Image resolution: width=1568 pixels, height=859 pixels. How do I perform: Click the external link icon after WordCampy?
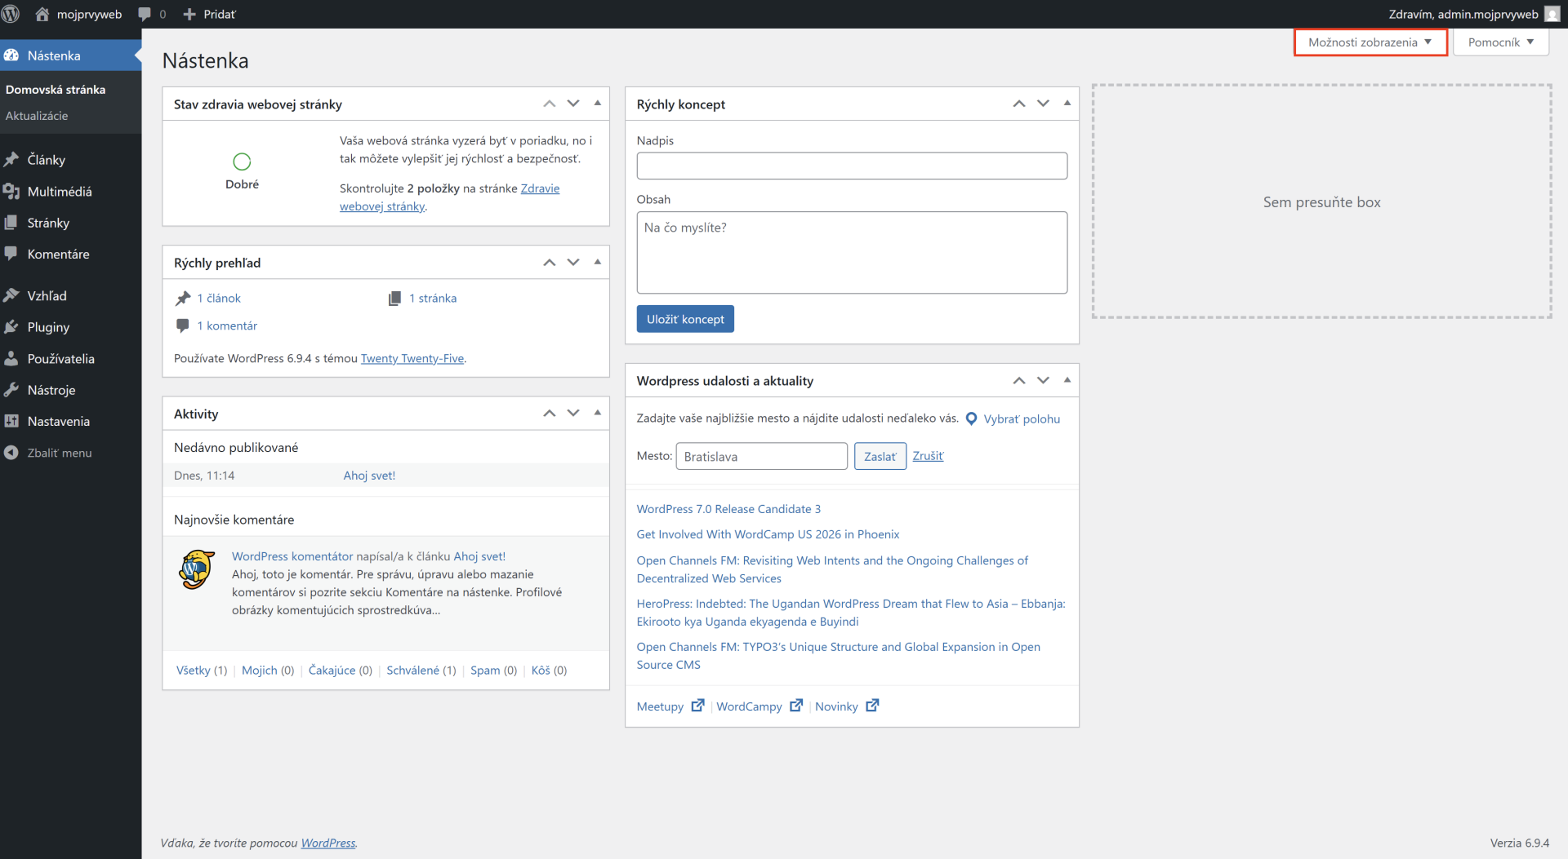point(796,706)
